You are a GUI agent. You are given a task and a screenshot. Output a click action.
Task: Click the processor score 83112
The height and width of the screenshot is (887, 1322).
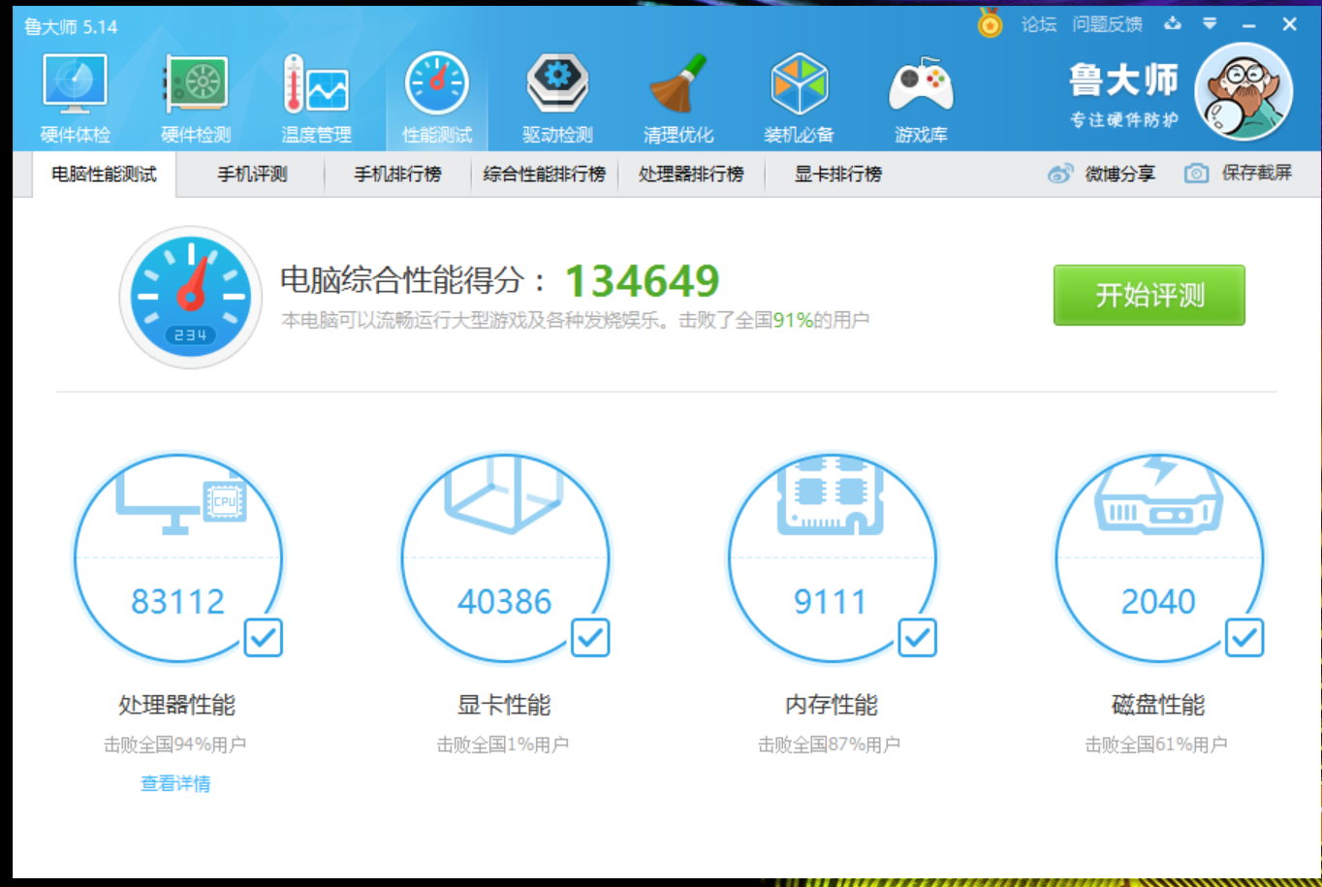click(178, 602)
